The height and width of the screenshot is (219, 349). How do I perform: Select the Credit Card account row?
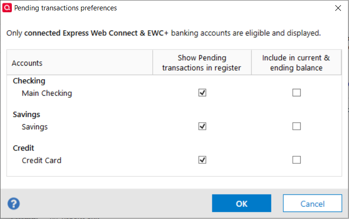pyautogui.click(x=42, y=160)
